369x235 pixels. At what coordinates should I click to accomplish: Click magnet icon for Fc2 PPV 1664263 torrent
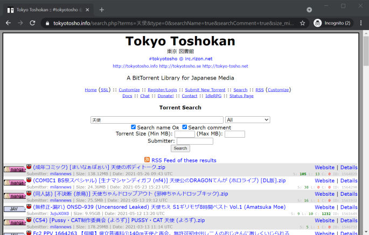pyautogui.click(x=29, y=233)
